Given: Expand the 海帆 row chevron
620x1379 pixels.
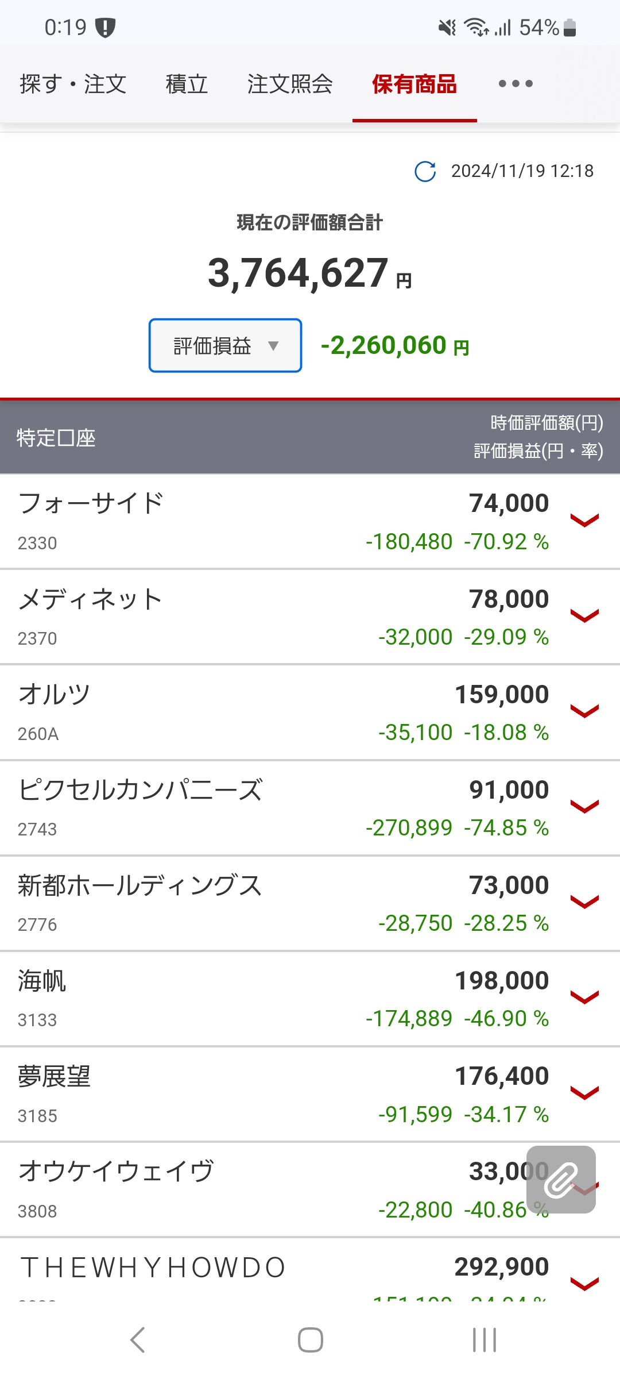Looking at the screenshot, I should [x=584, y=997].
